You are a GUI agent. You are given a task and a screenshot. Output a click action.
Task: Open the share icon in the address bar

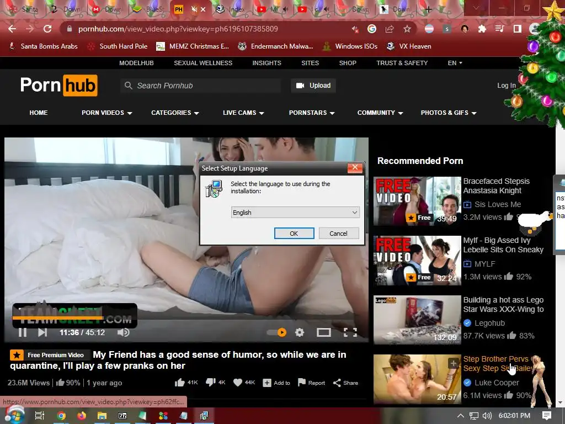pyautogui.click(x=389, y=29)
